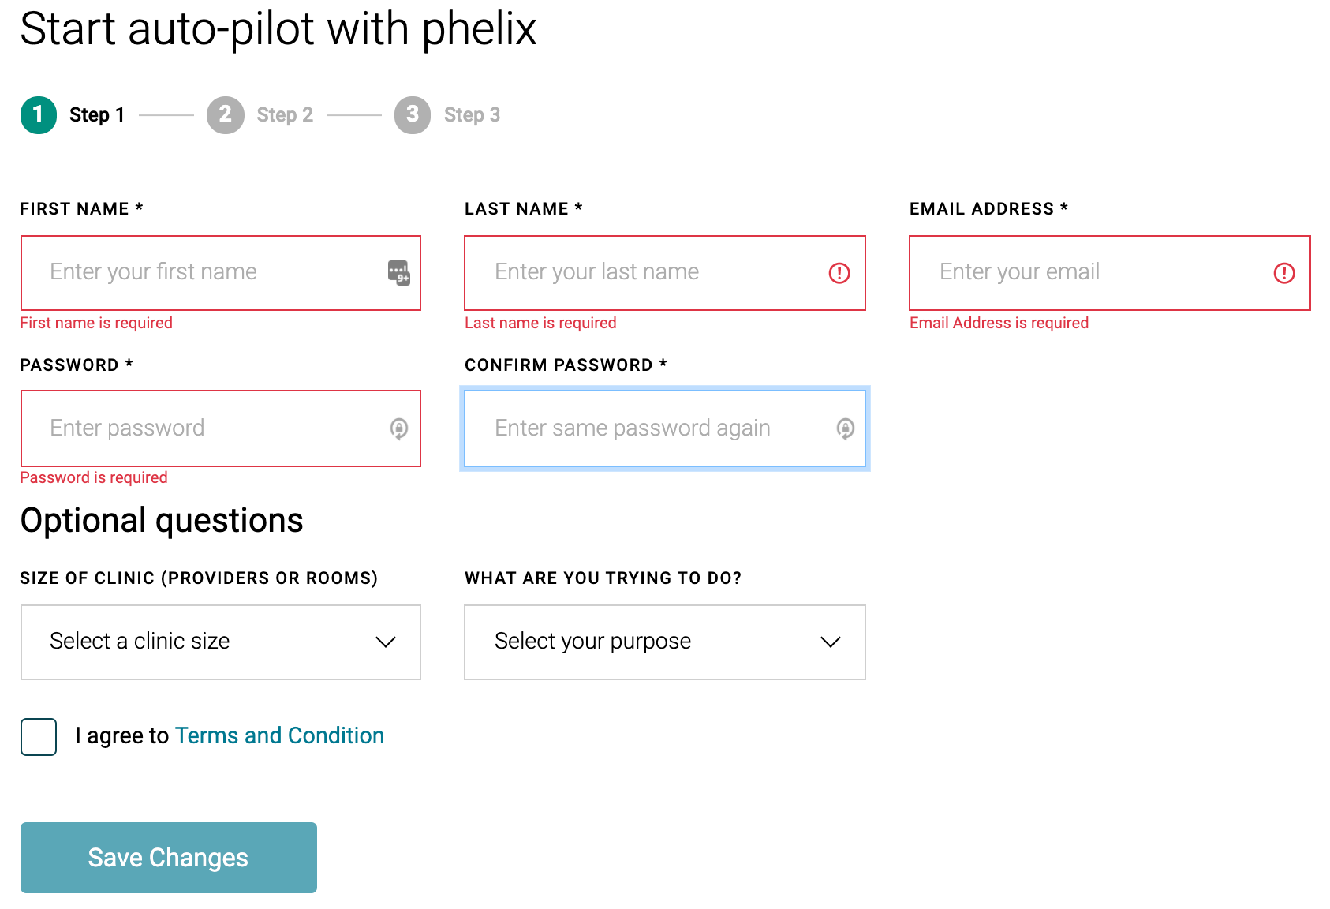Image resolution: width=1330 pixels, height=909 pixels.
Task: Go to the Step 2 label
Action: click(x=285, y=115)
